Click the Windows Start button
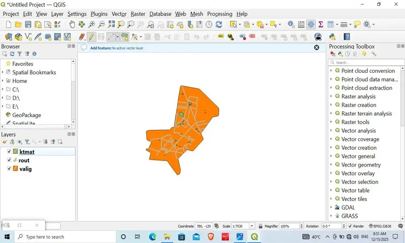 [x=7, y=237]
